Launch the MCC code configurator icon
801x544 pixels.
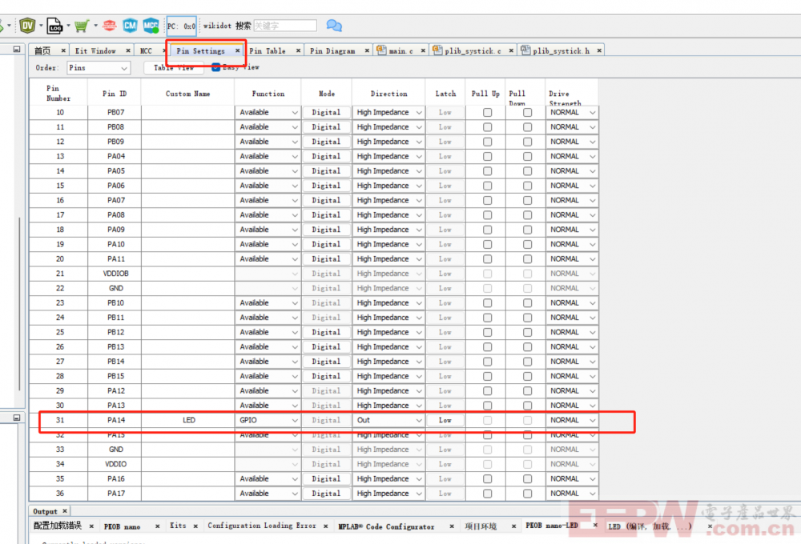(x=151, y=26)
